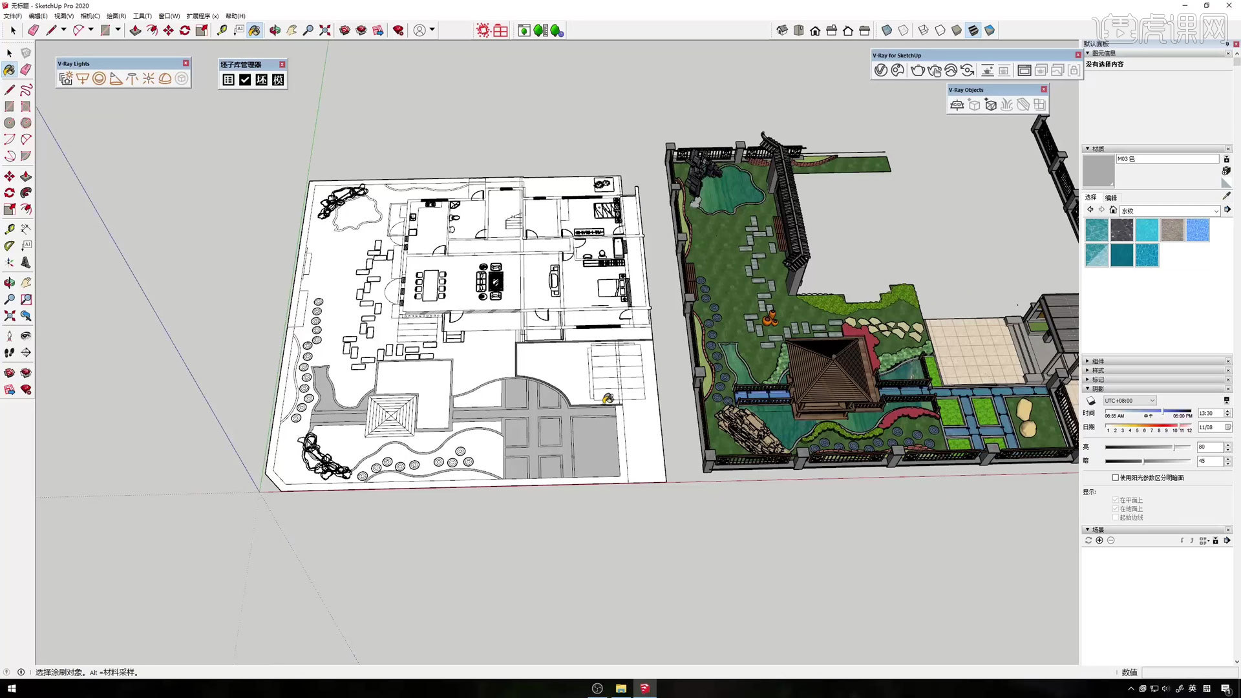
Task: Select the Rotate tool in top toolbar
Action: (185, 30)
